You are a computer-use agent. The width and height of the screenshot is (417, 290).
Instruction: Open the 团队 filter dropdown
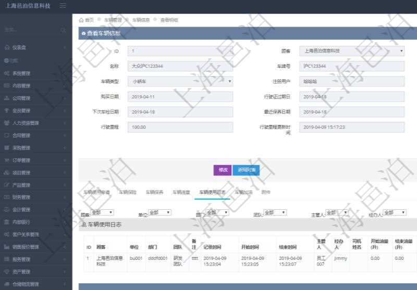pos(275,212)
